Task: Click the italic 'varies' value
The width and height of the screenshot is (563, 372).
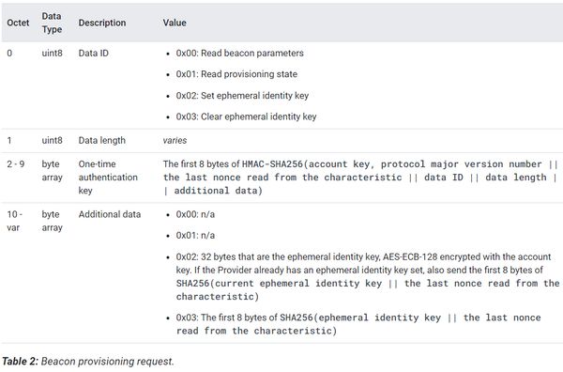Action: point(175,140)
